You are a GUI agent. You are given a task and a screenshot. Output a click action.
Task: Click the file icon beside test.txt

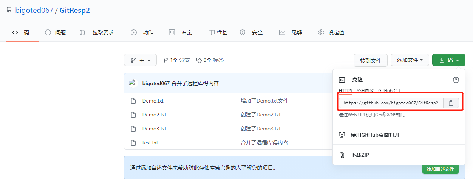point(133,142)
